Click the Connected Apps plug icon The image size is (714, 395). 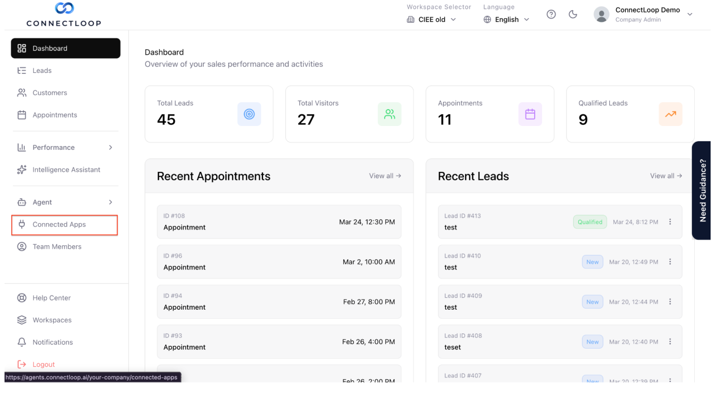click(22, 224)
